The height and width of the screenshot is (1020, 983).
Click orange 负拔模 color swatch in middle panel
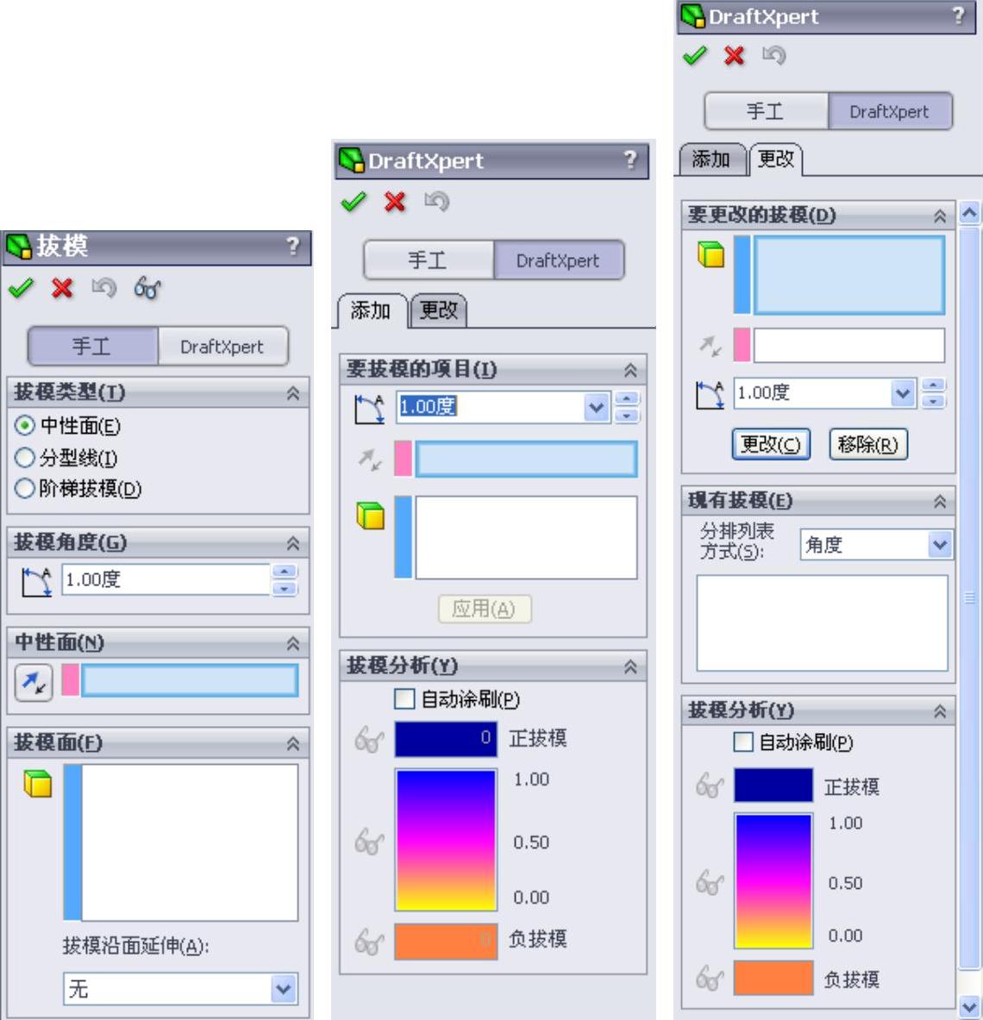[446, 942]
